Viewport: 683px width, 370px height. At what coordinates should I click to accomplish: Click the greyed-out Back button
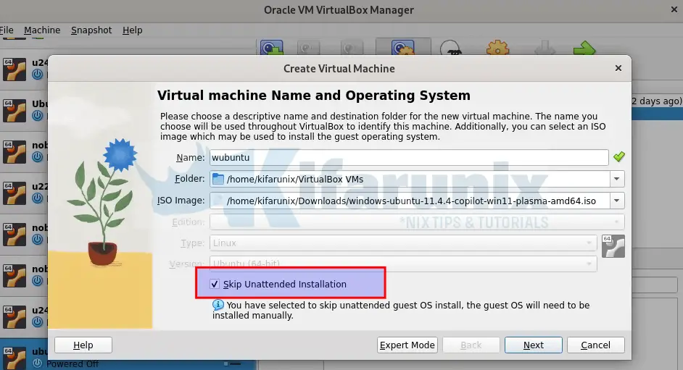coord(471,345)
